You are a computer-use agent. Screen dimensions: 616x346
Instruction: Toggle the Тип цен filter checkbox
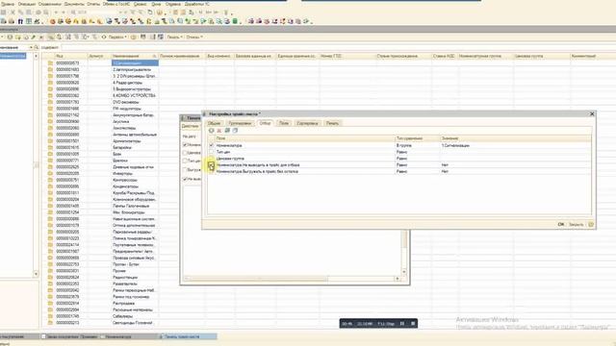[x=212, y=152]
